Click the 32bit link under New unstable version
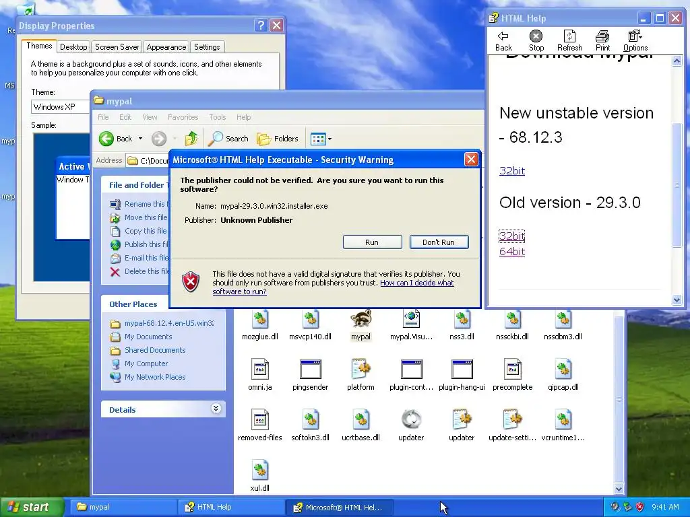 (512, 170)
